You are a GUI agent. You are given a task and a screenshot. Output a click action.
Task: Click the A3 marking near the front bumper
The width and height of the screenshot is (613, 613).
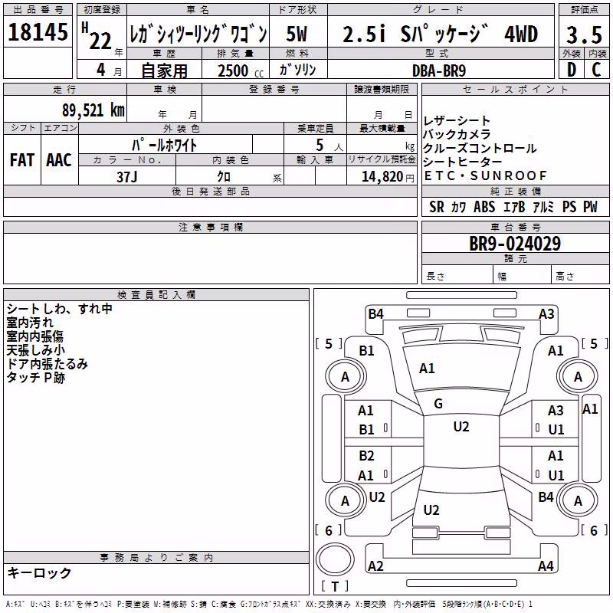[546, 314]
